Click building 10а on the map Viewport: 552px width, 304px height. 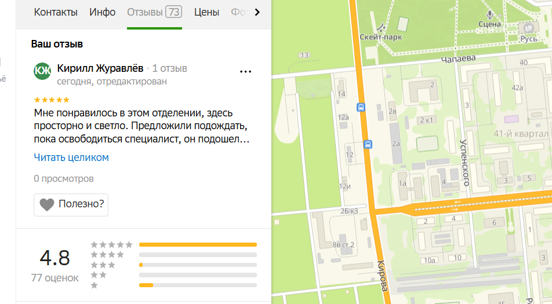pos(429,261)
